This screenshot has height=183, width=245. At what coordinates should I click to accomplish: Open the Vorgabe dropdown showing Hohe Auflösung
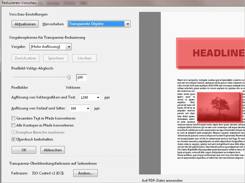(51, 47)
